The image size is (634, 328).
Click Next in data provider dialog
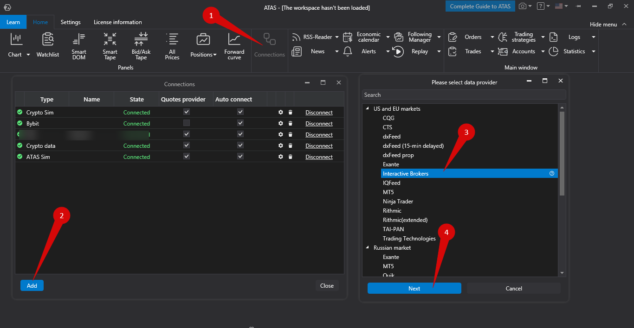tap(414, 288)
